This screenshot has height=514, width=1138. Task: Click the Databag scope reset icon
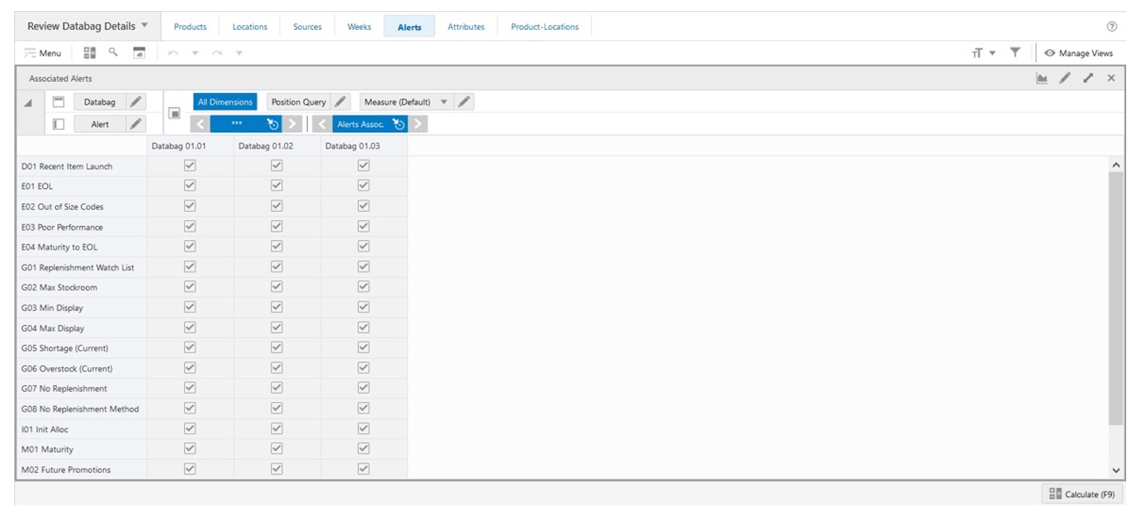coord(273,124)
